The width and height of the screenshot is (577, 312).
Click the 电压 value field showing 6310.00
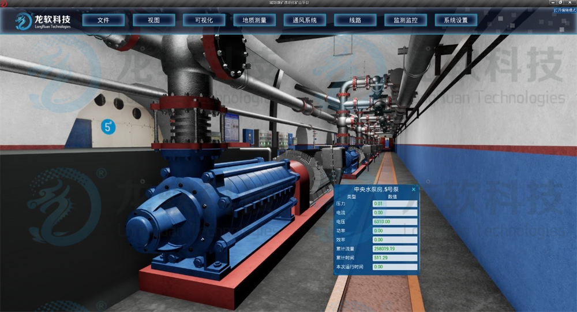coord(395,221)
